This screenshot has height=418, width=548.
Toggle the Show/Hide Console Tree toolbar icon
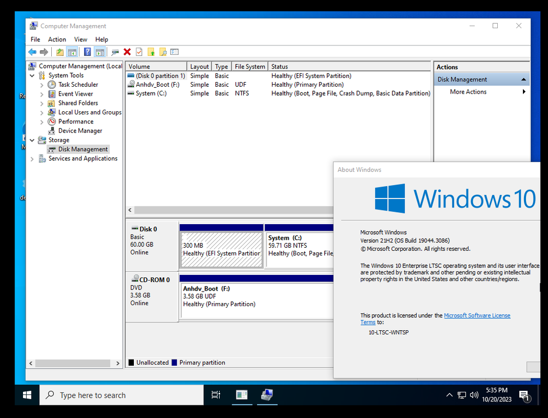point(72,52)
